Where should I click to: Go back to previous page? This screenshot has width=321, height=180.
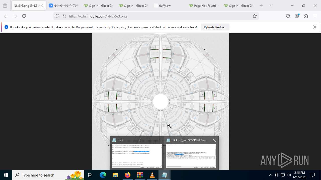coord(6,16)
